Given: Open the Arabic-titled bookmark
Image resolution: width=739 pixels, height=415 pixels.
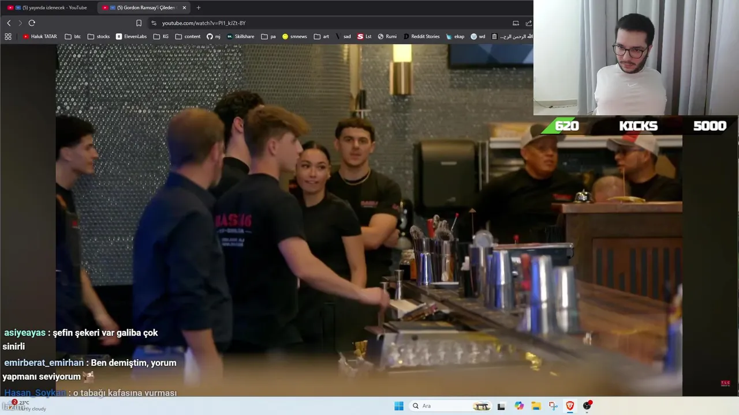Looking at the screenshot, I should coord(512,36).
